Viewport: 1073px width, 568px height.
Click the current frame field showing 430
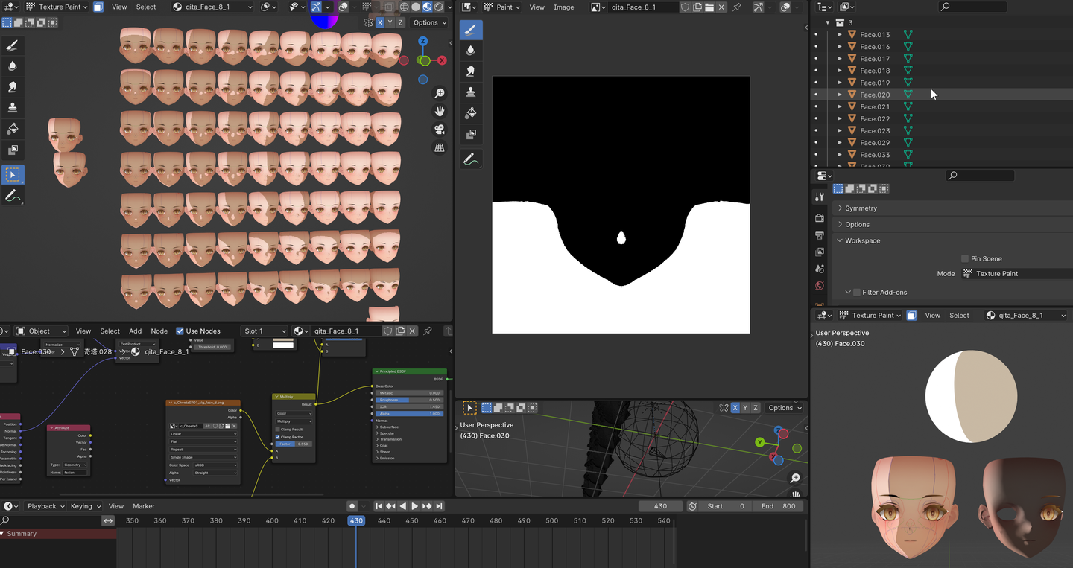660,506
